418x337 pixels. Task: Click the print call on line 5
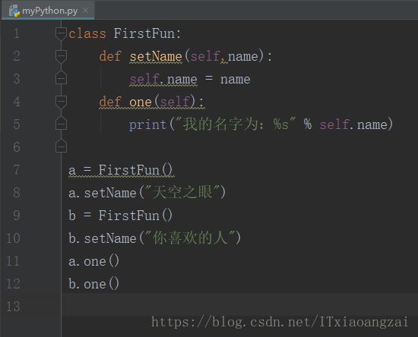[148, 124]
